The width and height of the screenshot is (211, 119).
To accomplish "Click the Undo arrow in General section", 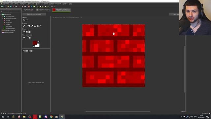I will point(24,20).
